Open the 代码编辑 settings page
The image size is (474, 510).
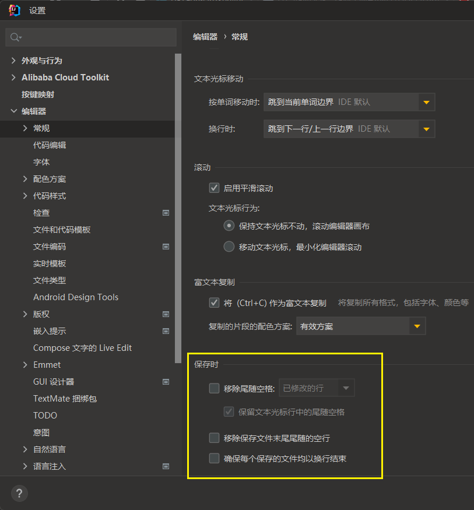(50, 145)
